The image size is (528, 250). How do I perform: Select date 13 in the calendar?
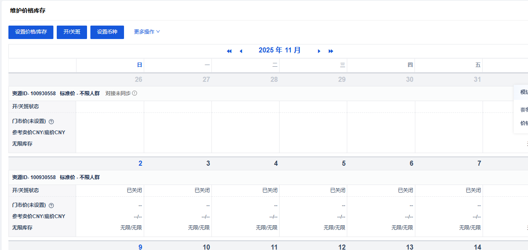(x=409, y=247)
